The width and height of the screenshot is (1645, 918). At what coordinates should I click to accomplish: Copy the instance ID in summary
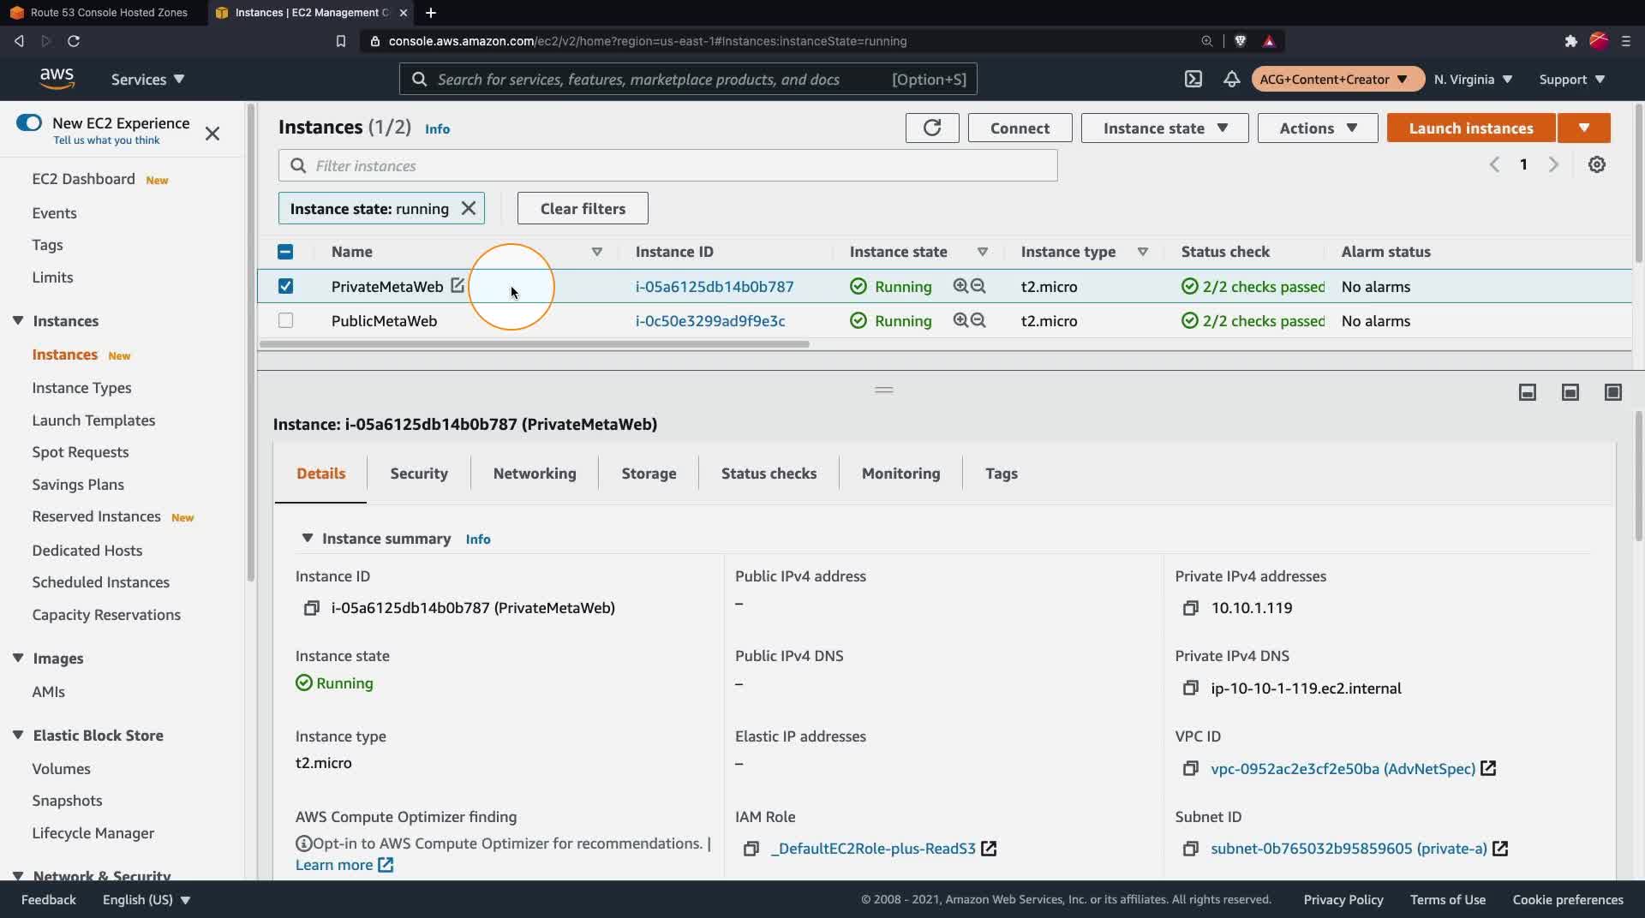click(311, 608)
